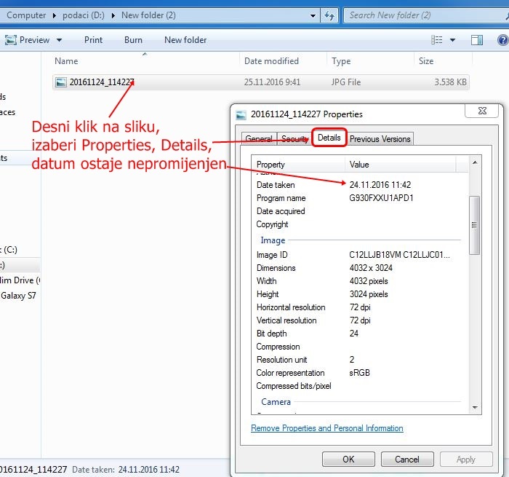Select the file 20161124_114227 in list
Viewport: 509px width, 477px height.
[x=260, y=82]
